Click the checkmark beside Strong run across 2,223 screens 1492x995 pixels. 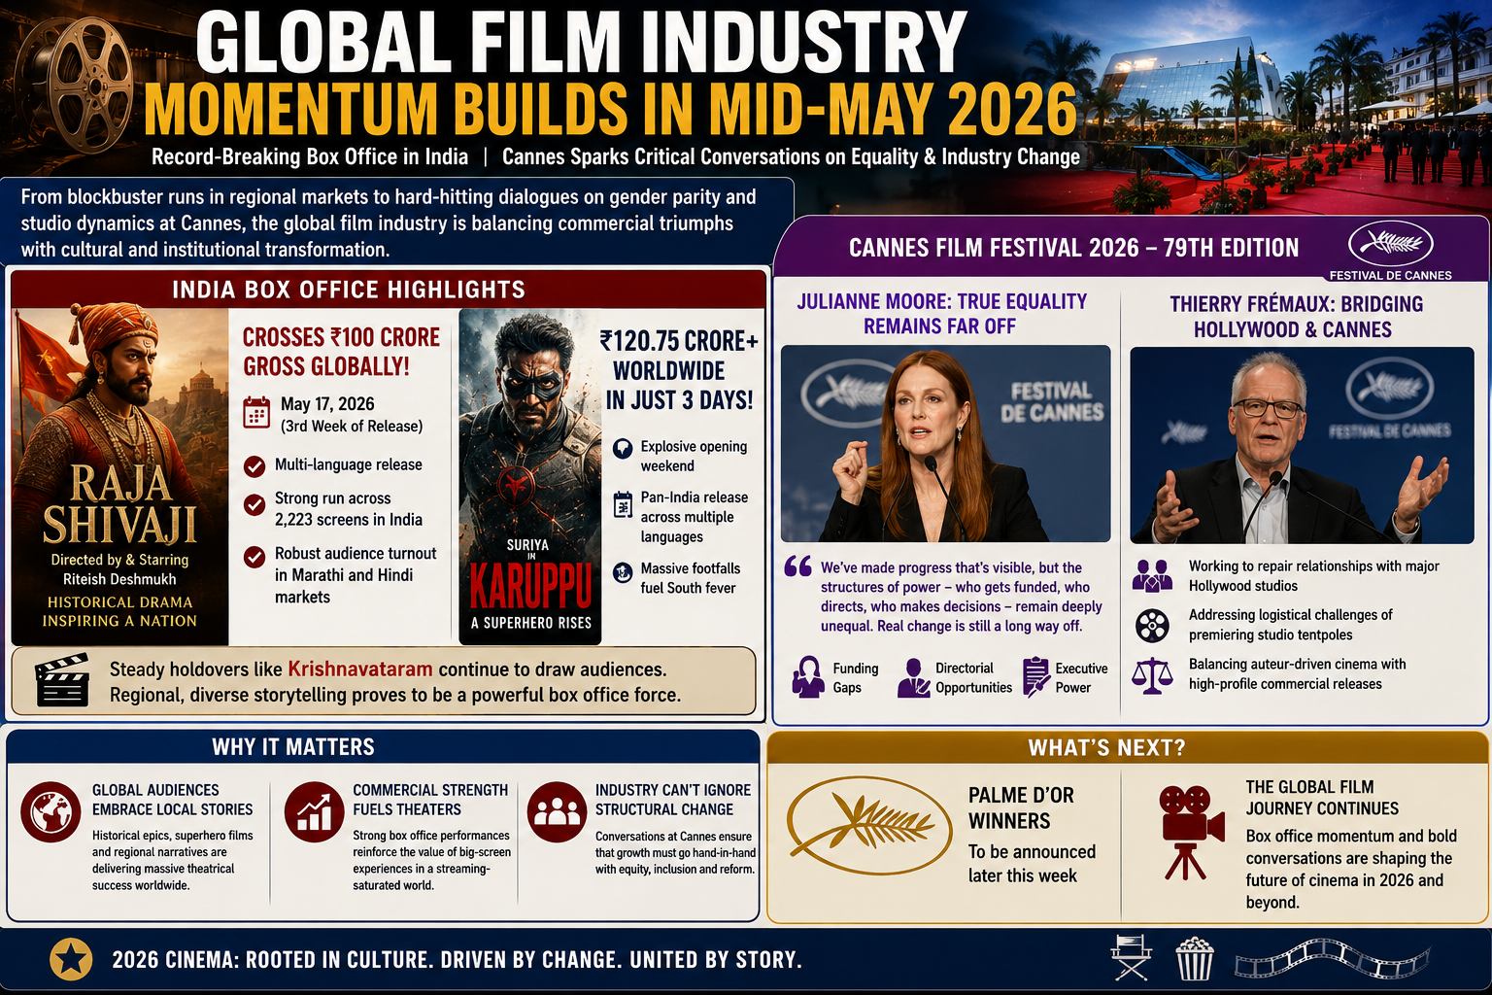click(x=254, y=505)
